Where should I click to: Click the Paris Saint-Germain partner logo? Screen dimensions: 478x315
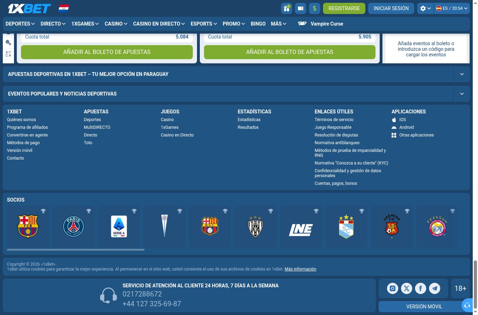pyautogui.click(x=73, y=226)
